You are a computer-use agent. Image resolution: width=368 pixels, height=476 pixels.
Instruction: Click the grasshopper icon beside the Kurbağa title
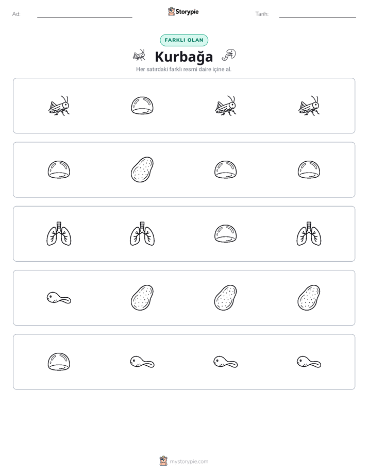click(139, 55)
